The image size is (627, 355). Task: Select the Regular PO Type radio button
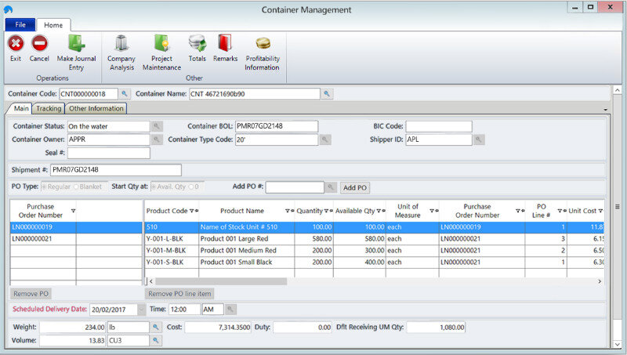pyautogui.click(x=44, y=187)
